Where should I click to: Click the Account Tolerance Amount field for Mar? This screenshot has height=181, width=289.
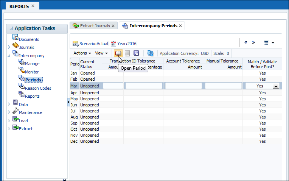[x=183, y=86]
